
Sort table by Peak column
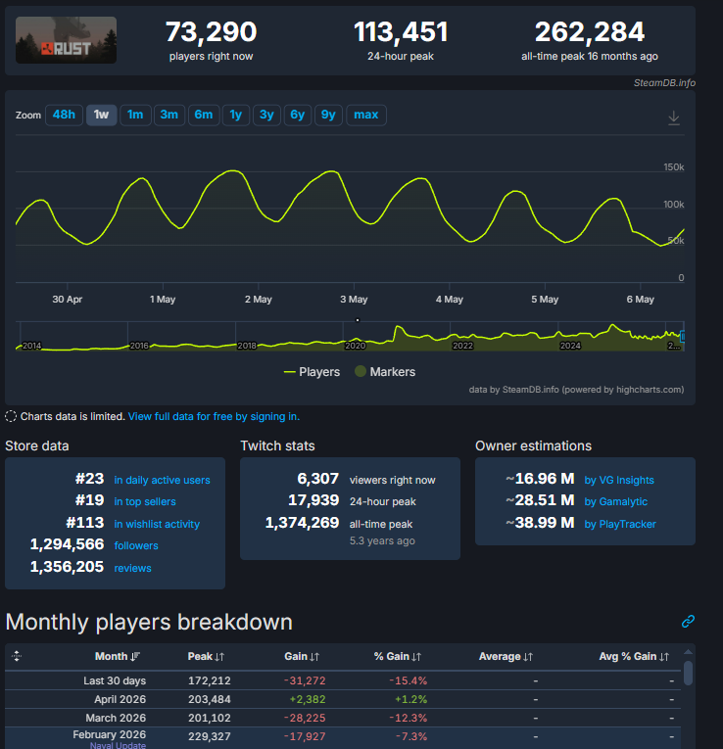click(x=206, y=656)
